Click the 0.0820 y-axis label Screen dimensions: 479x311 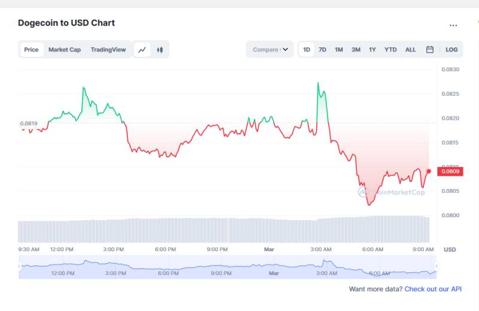click(450, 118)
